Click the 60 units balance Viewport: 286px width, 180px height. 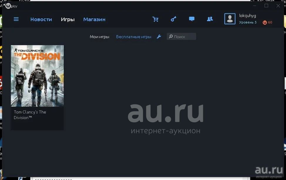pyautogui.click(x=270, y=22)
